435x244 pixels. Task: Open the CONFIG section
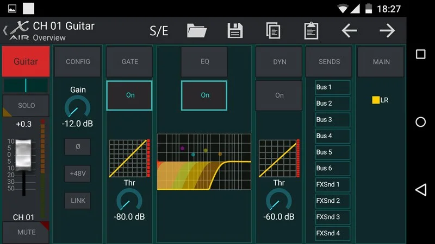tap(78, 62)
